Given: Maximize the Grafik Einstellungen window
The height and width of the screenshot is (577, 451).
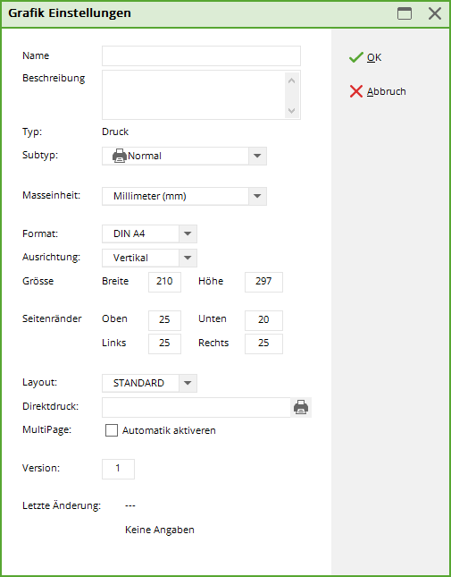Looking at the screenshot, I should coord(405,13).
